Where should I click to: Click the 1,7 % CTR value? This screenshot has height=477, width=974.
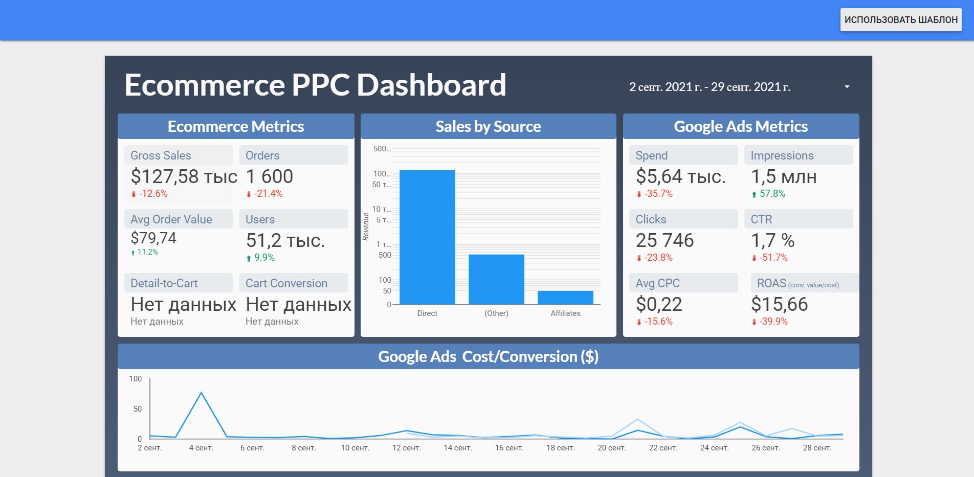772,241
